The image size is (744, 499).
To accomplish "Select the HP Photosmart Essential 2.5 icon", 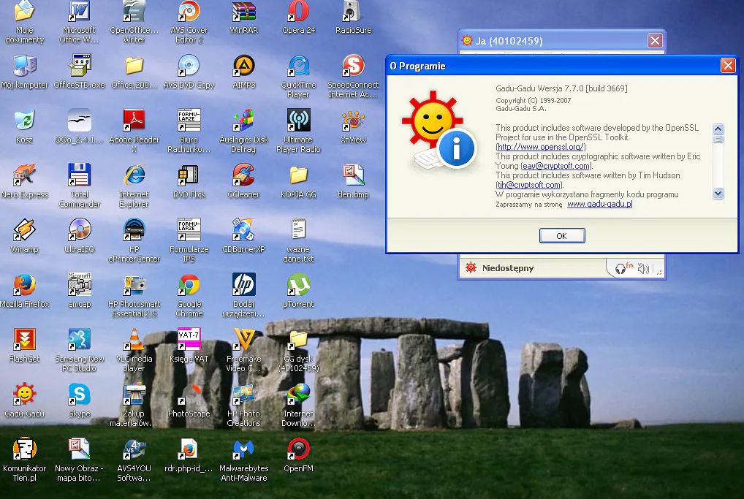I will click(134, 295).
